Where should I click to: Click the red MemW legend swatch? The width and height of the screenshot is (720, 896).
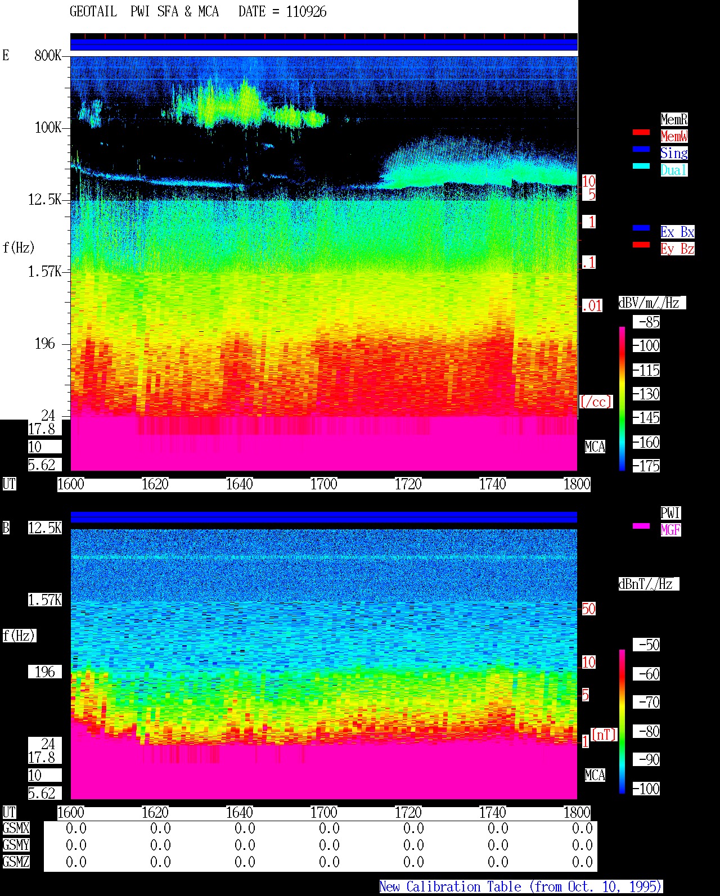[641, 133]
